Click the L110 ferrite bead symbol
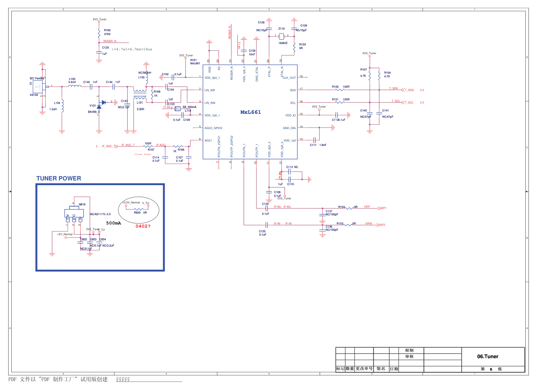This screenshot has width=548, height=387. (178, 109)
